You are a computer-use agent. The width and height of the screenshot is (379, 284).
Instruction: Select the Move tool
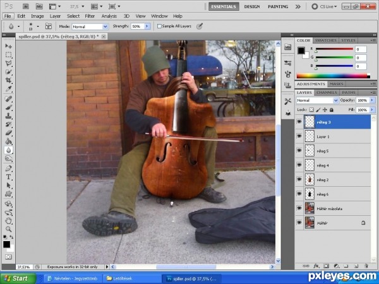(8, 46)
